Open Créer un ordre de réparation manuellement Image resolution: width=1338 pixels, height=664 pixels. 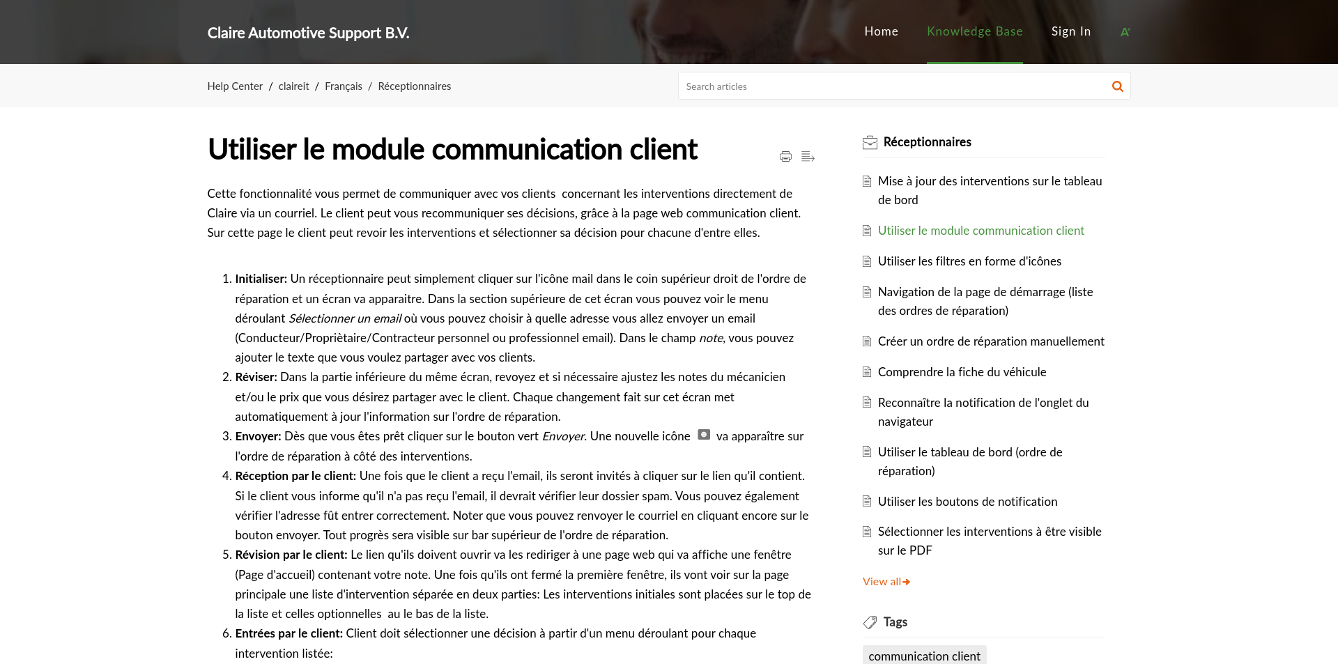click(991, 341)
